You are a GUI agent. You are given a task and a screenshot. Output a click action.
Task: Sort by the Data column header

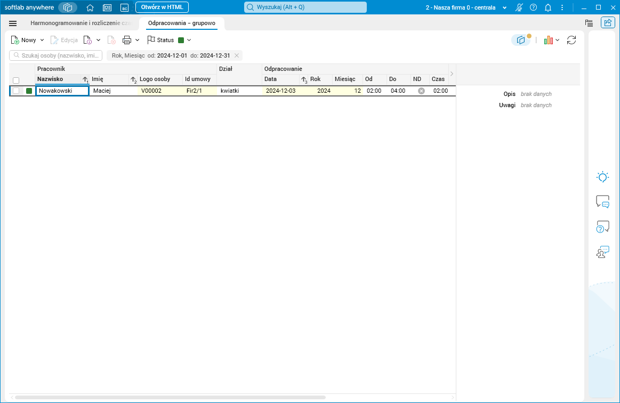pyautogui.click(x=285, y=79)
